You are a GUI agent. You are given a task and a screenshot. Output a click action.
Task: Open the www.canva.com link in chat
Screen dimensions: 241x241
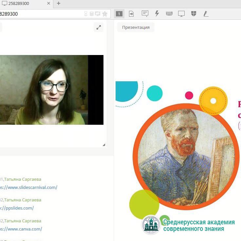(x=21, y=229)
